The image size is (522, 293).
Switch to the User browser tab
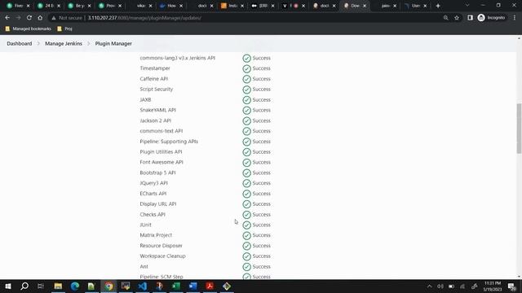(x=416, y=6)
